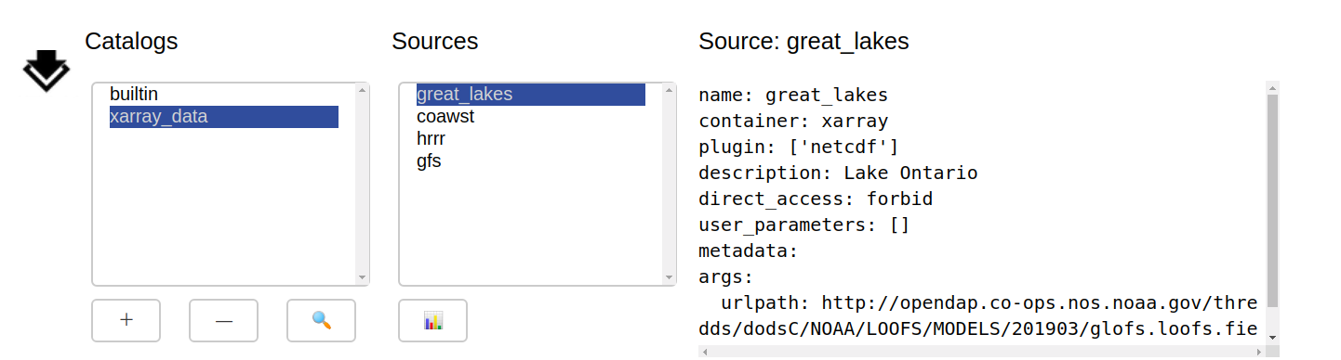Click the Sources list down-scroll arrow

[669, 277]
